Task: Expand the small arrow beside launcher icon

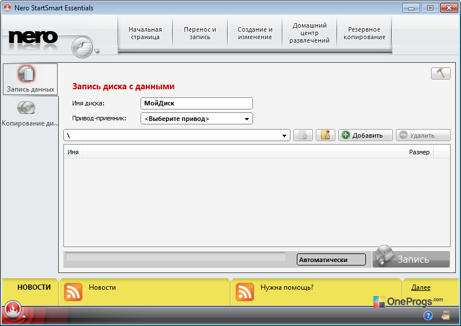Action: pos(97,51)
